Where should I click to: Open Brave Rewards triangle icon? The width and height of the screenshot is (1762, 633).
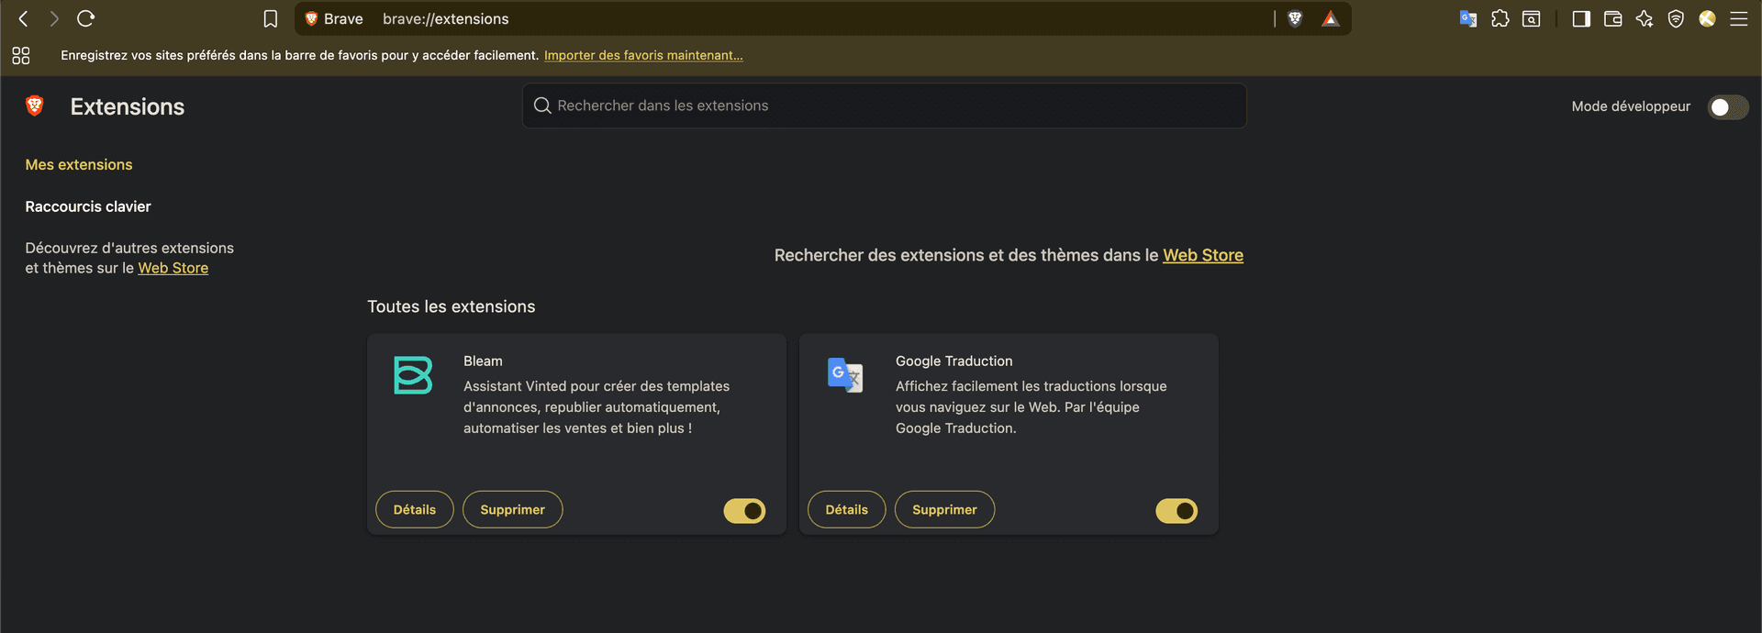click(x=1331, y=18)
